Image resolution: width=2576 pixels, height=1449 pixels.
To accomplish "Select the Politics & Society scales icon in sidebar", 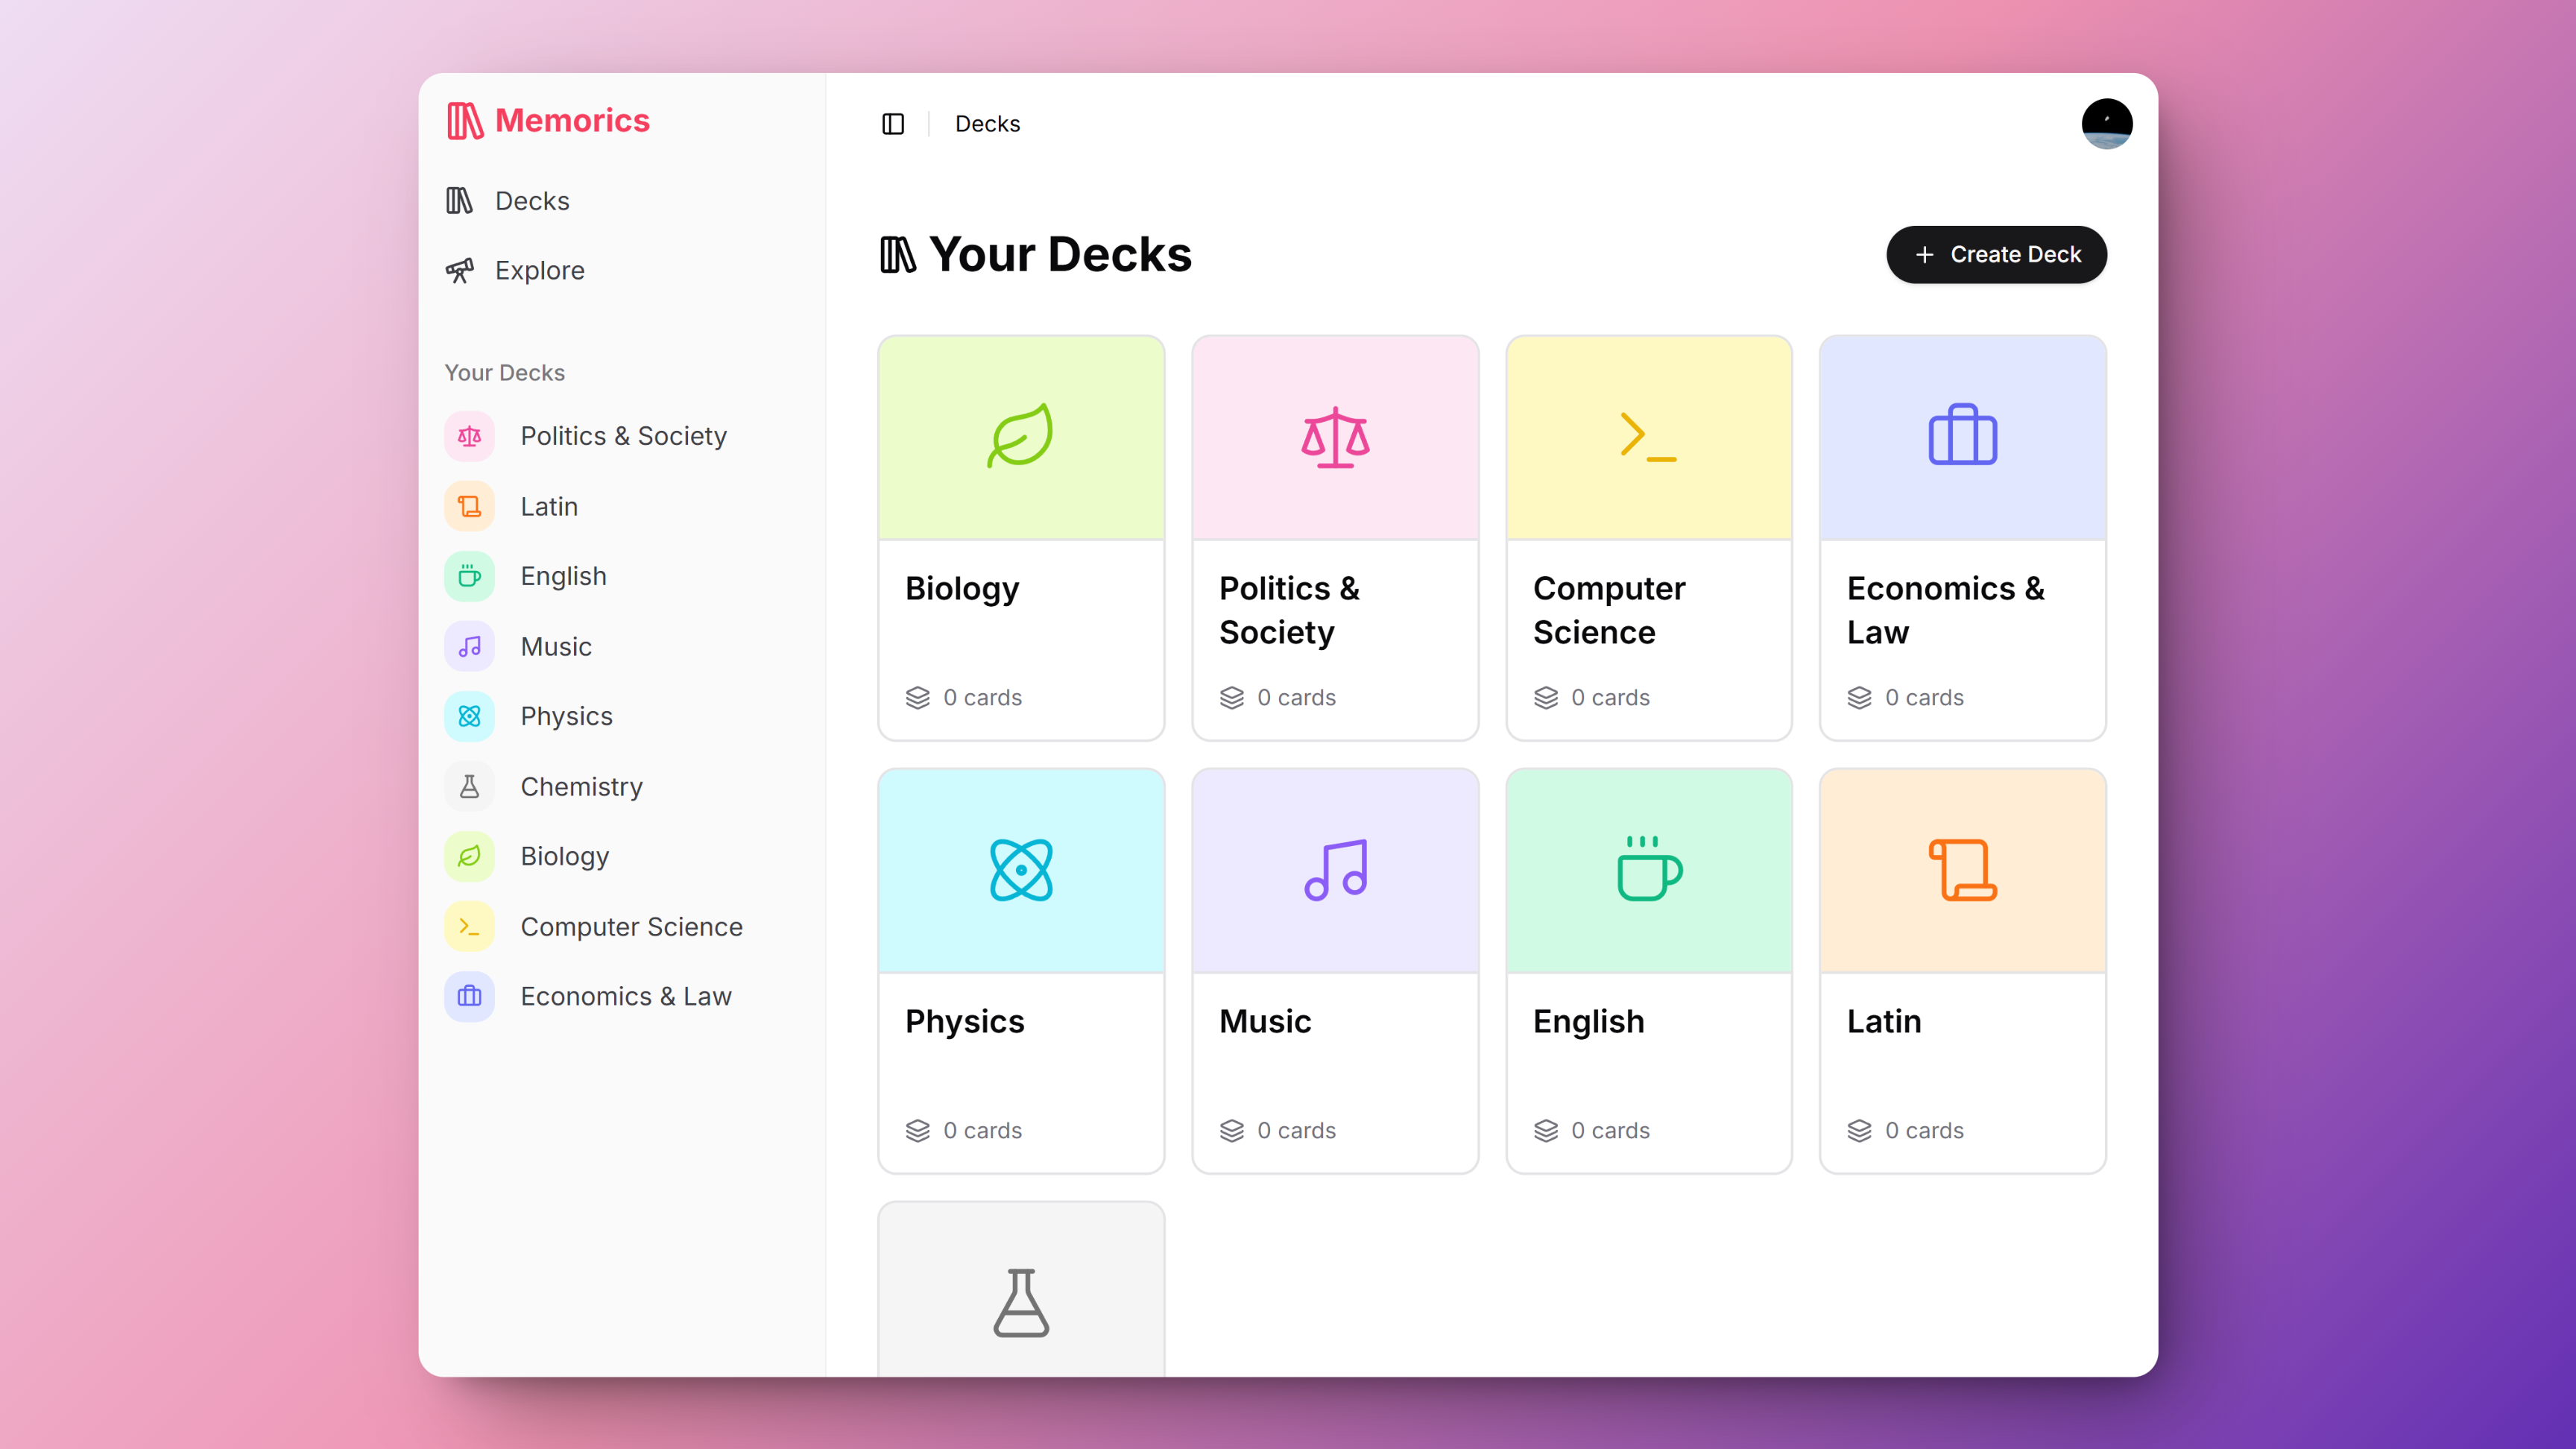I will click(x=469, y=437).
